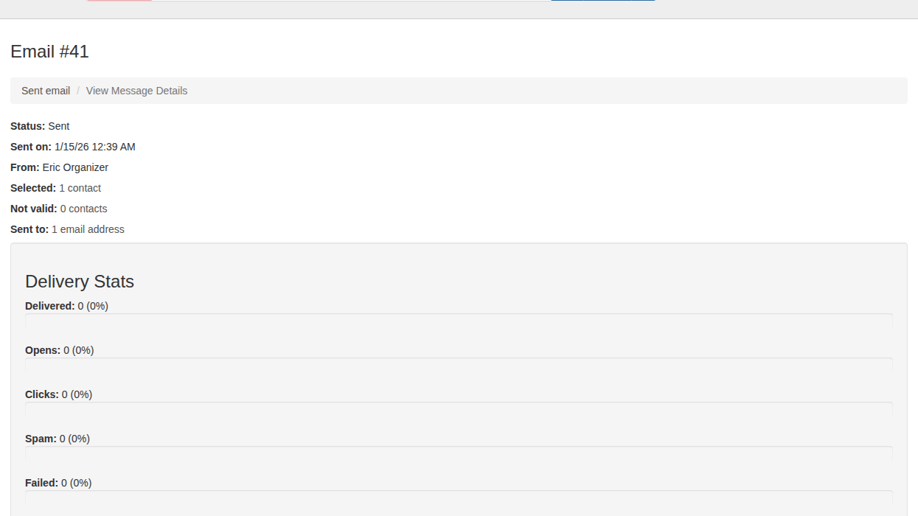The image size is (918, 516).
Task: Click the Opens: 0 (0%) statistic
Action: pos(59,350)
